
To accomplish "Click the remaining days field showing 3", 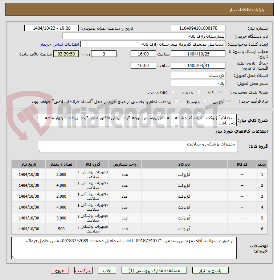I will [104, 54].
